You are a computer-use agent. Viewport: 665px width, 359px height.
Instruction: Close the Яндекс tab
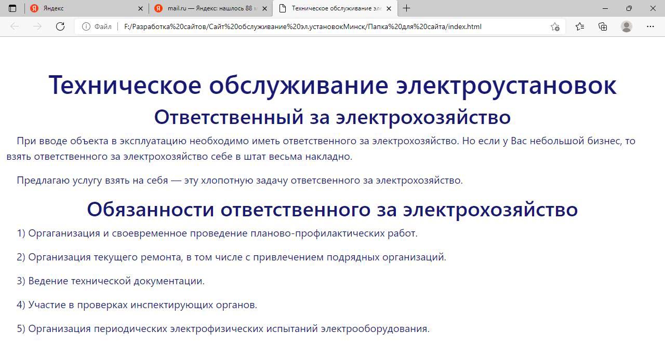click(x=141, y=8)
